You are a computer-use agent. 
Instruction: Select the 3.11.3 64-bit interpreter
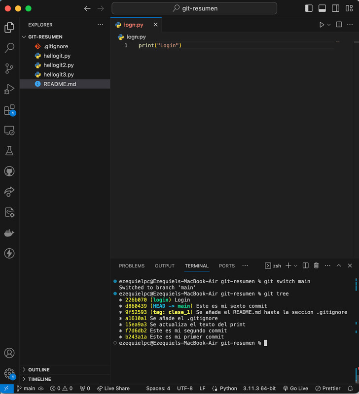[259, 389]
